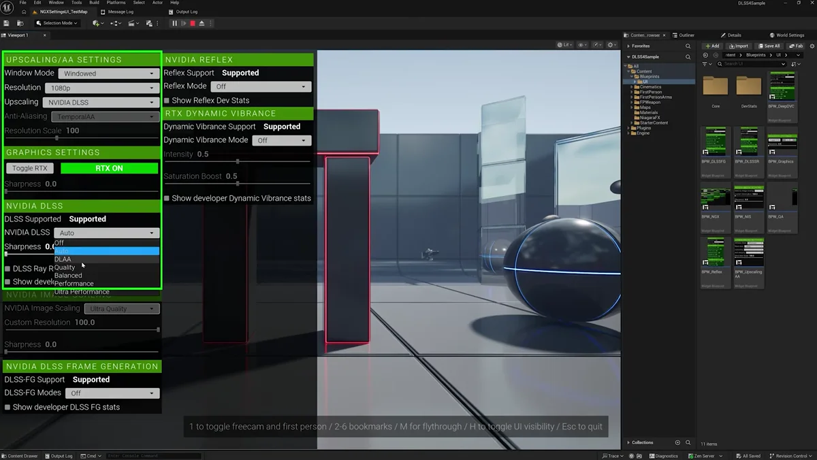Open the Platforms menu
This screenshot has height=460, width=817.
click(x=116, y=3)
